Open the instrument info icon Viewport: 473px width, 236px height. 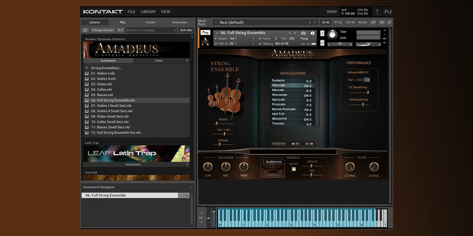312,33
